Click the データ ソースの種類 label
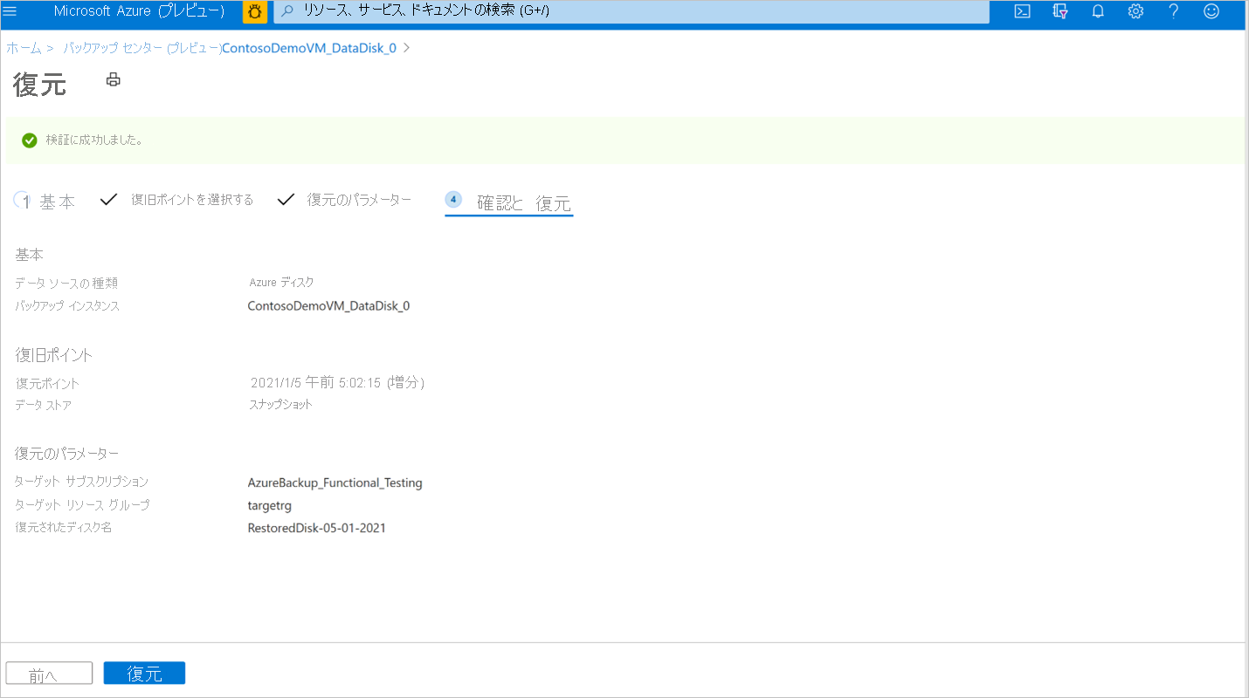The image size is (1249, 698). (66, 284)
